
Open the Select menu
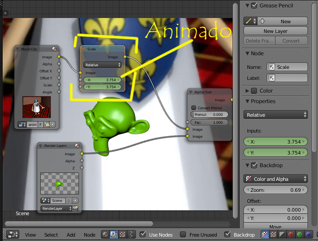click(51, 235)
